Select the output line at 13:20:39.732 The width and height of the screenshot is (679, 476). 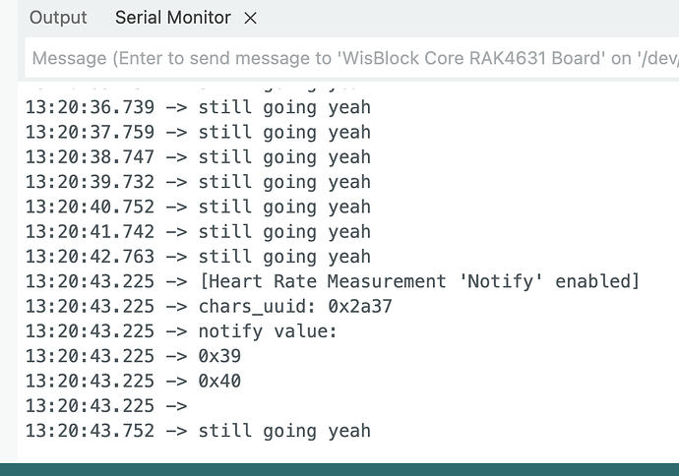[198, 182]
